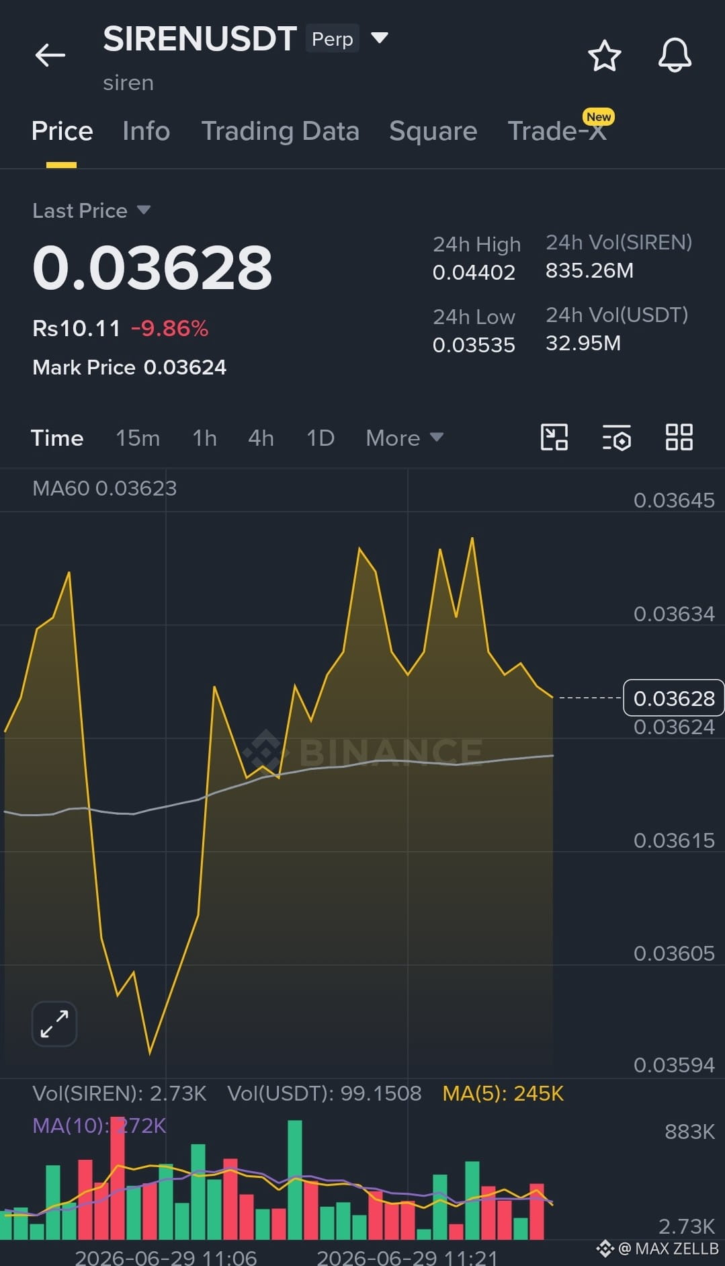The height and width of the screenshot is (1266, 725).
Task: Tap the 2026-06-29 11:06 time label
Action: pos(166,1257)
